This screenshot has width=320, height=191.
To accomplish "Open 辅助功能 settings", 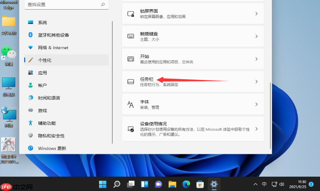I will (x=66, y=123).
